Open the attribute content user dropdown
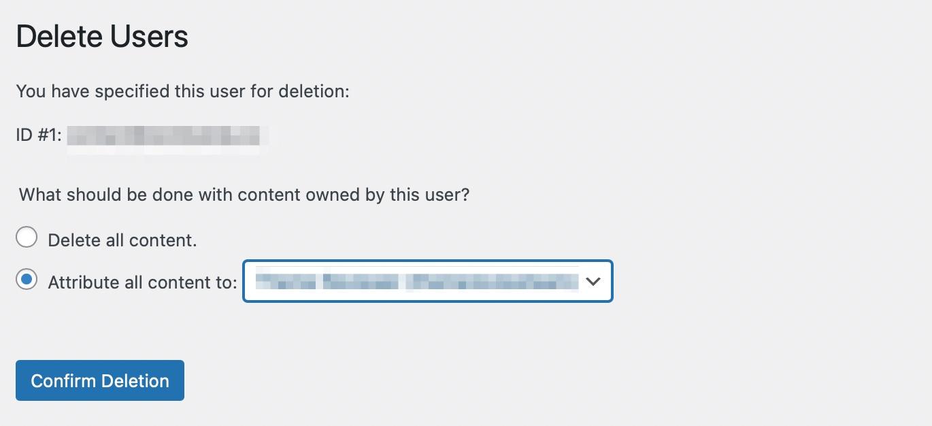The image size is (932, 426). [x=428, y=281]
